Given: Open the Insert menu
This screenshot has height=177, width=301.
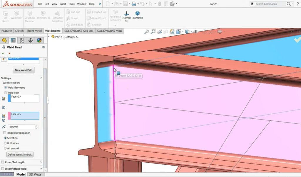Looking at the screenshot, I should (63, 4).
